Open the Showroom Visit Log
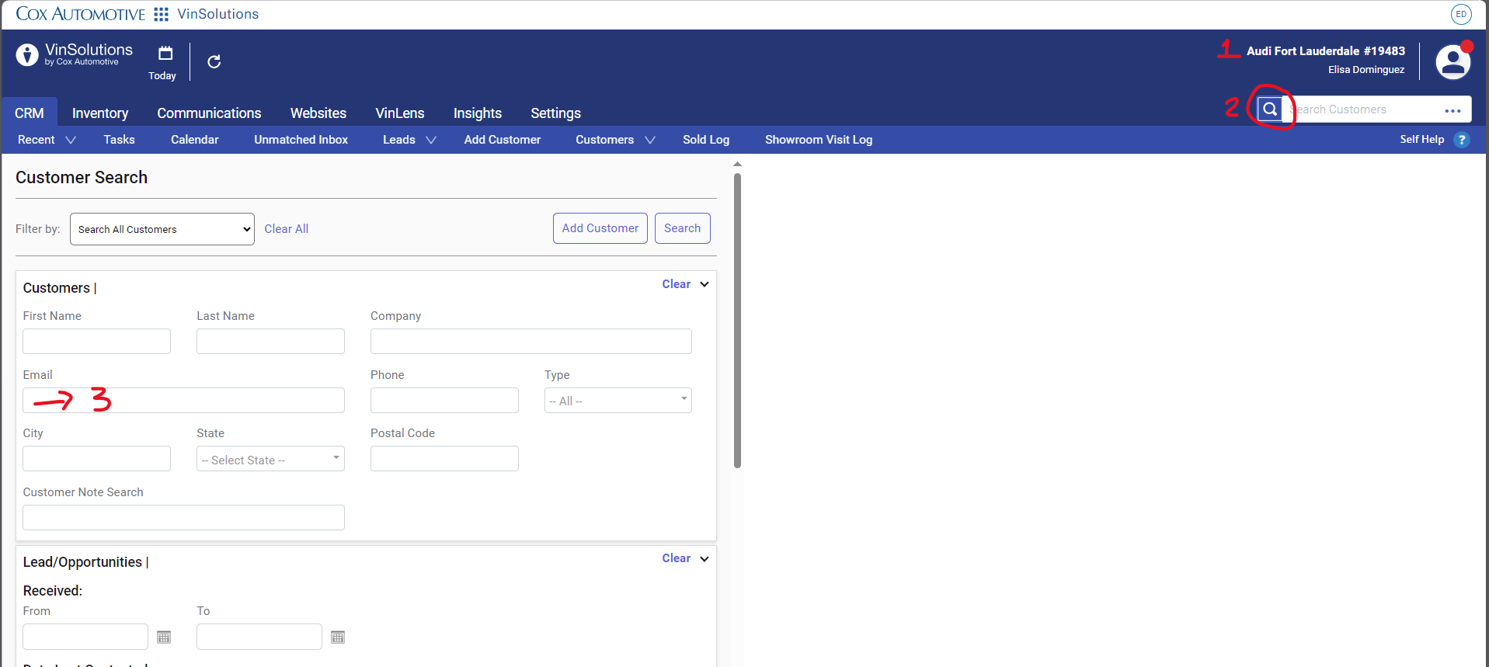This screenshot has height=667, width=1489. [x=819, y=140]
